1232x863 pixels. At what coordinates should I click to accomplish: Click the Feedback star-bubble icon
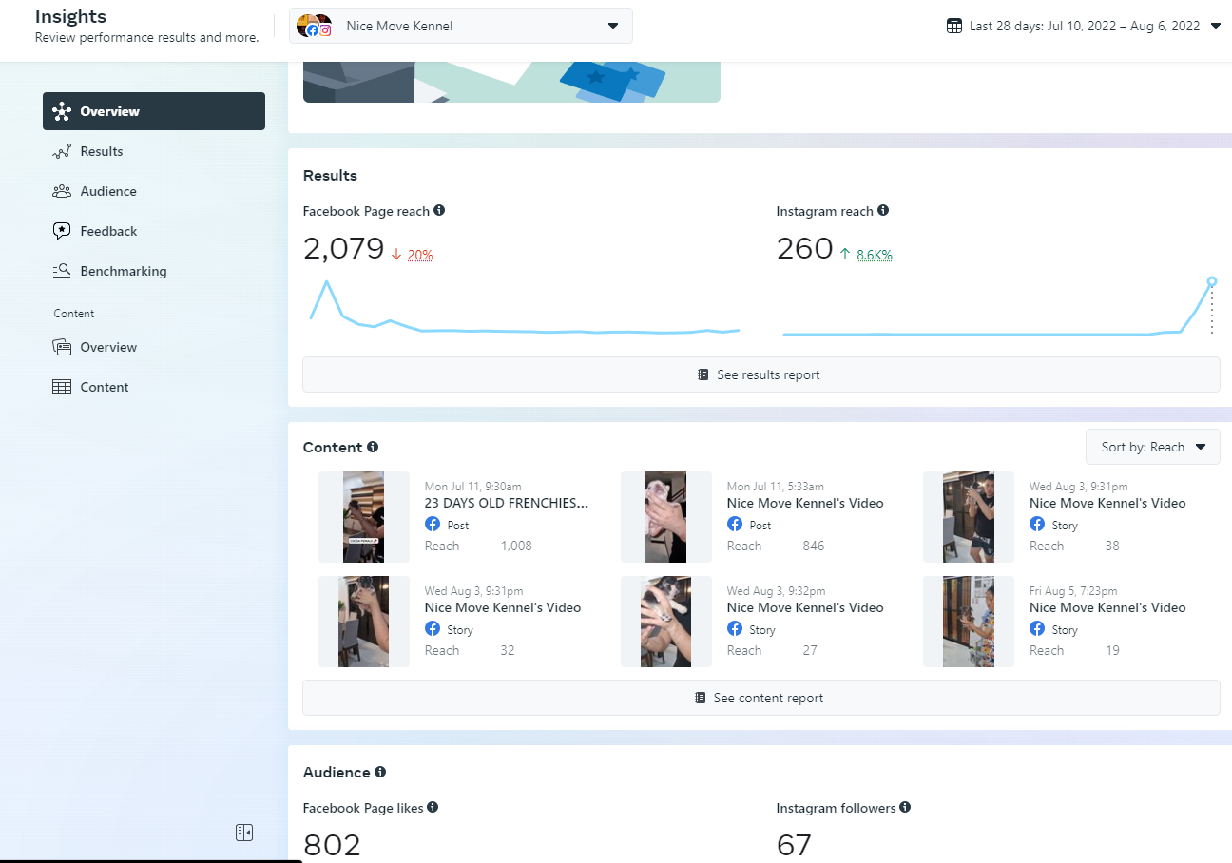coord(62,231)
